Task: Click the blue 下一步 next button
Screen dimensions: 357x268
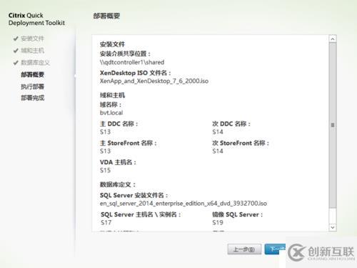Action: pyautogui.click(x=275, y=249)
